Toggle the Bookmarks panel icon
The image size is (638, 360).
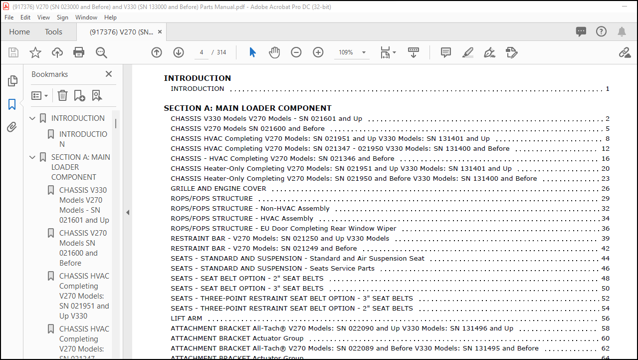click(x=12, y=104)
